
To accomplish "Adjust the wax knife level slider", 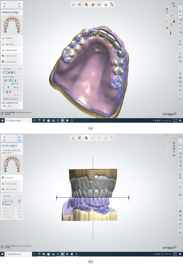I will [8, 87].
